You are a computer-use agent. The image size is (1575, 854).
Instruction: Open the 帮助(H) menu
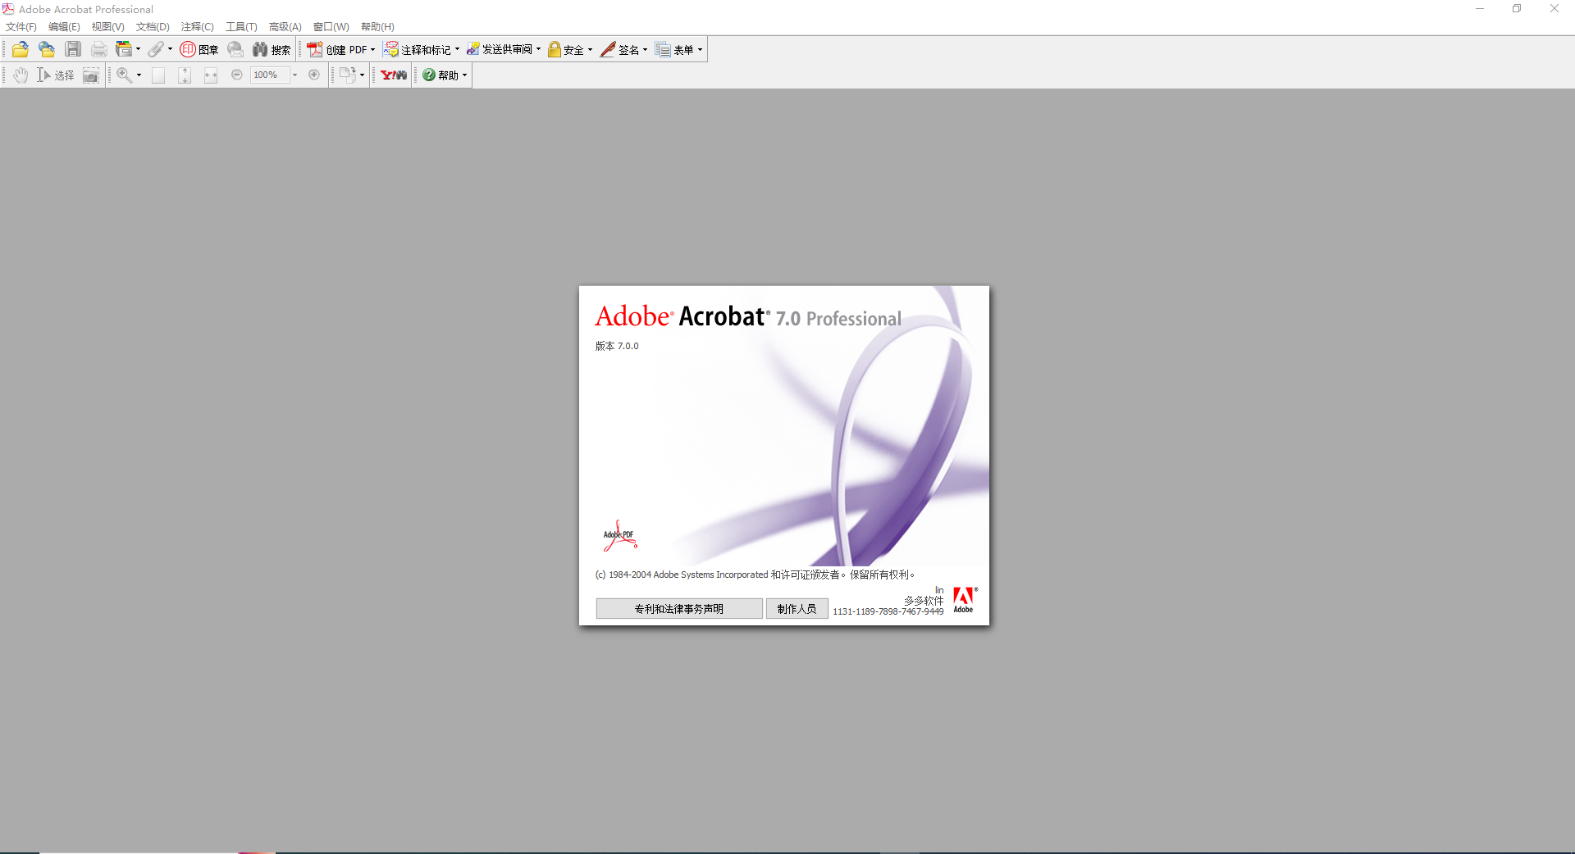click(377, 27)
